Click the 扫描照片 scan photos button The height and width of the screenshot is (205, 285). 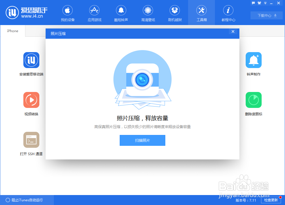142,140
